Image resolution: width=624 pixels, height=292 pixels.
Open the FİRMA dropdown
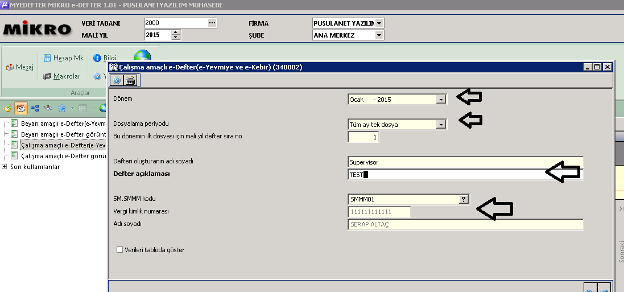pyautogui.click(x=379, y=23)
